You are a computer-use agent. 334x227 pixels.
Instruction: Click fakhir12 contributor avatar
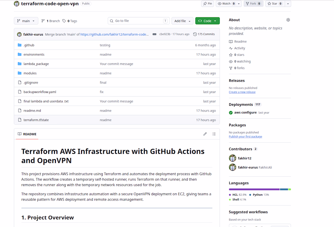tap(233, 158)
